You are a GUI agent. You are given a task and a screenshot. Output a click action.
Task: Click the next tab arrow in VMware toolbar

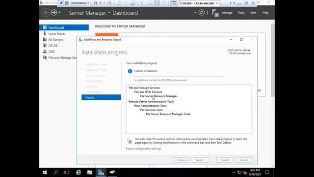point(234,3)
